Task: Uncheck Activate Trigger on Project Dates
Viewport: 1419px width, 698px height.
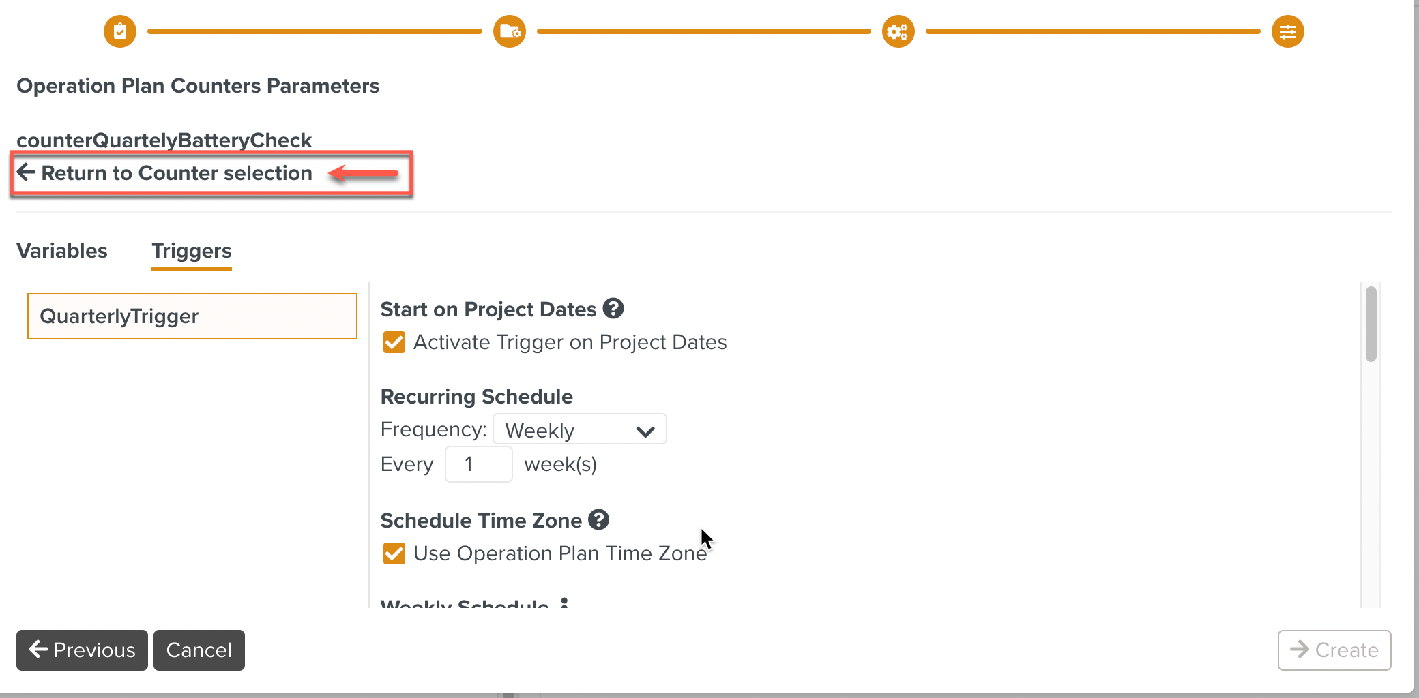Action: 394,342
